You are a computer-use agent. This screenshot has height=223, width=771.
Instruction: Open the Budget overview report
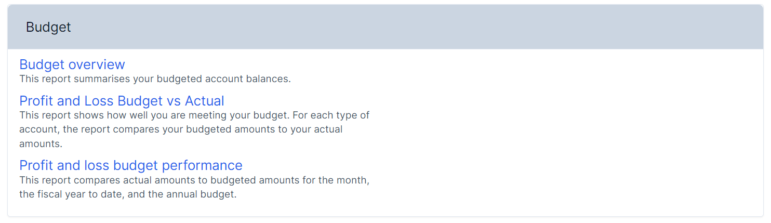pos(72,64)
